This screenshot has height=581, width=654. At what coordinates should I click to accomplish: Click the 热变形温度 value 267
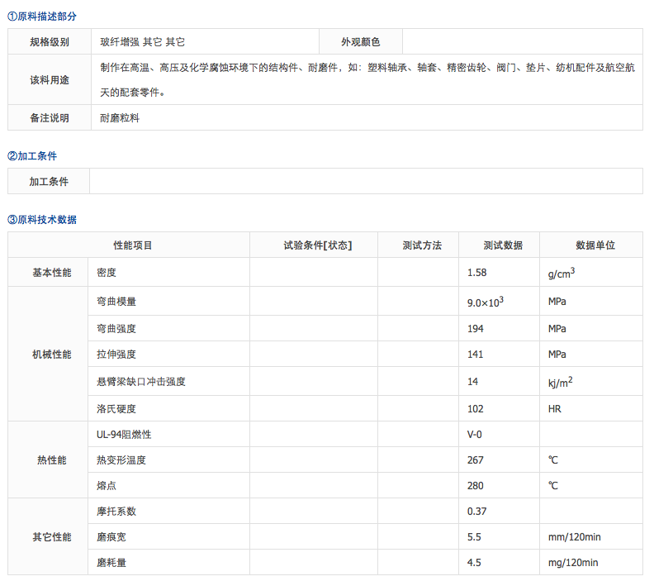coord(476,460)
